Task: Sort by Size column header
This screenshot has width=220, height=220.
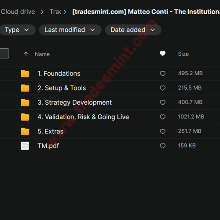Action: (x=183, y=54)
